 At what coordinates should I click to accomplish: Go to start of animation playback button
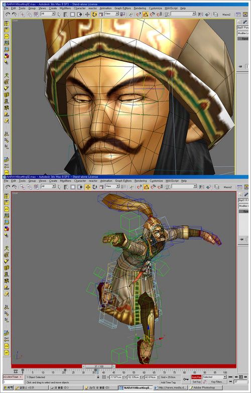pyautogui.click(x=231, y=377)
